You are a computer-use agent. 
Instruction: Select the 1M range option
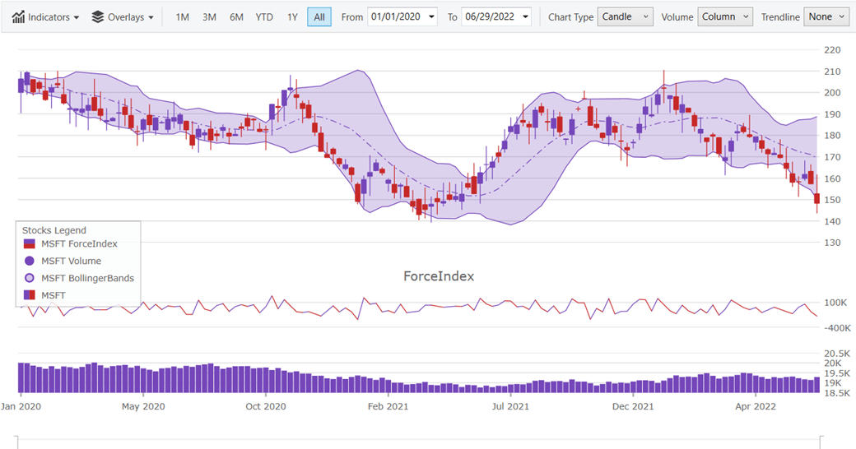(183, 17)
